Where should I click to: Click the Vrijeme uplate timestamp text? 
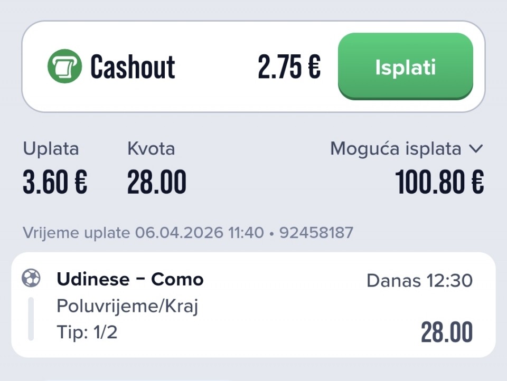tap(143, 232)
